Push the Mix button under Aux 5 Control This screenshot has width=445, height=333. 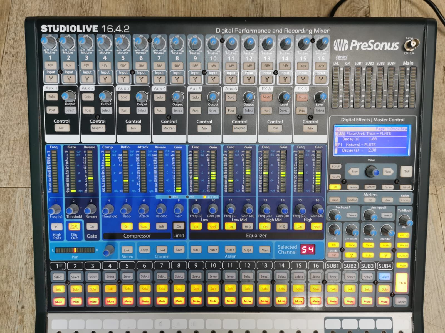click(x=204, y=128)
